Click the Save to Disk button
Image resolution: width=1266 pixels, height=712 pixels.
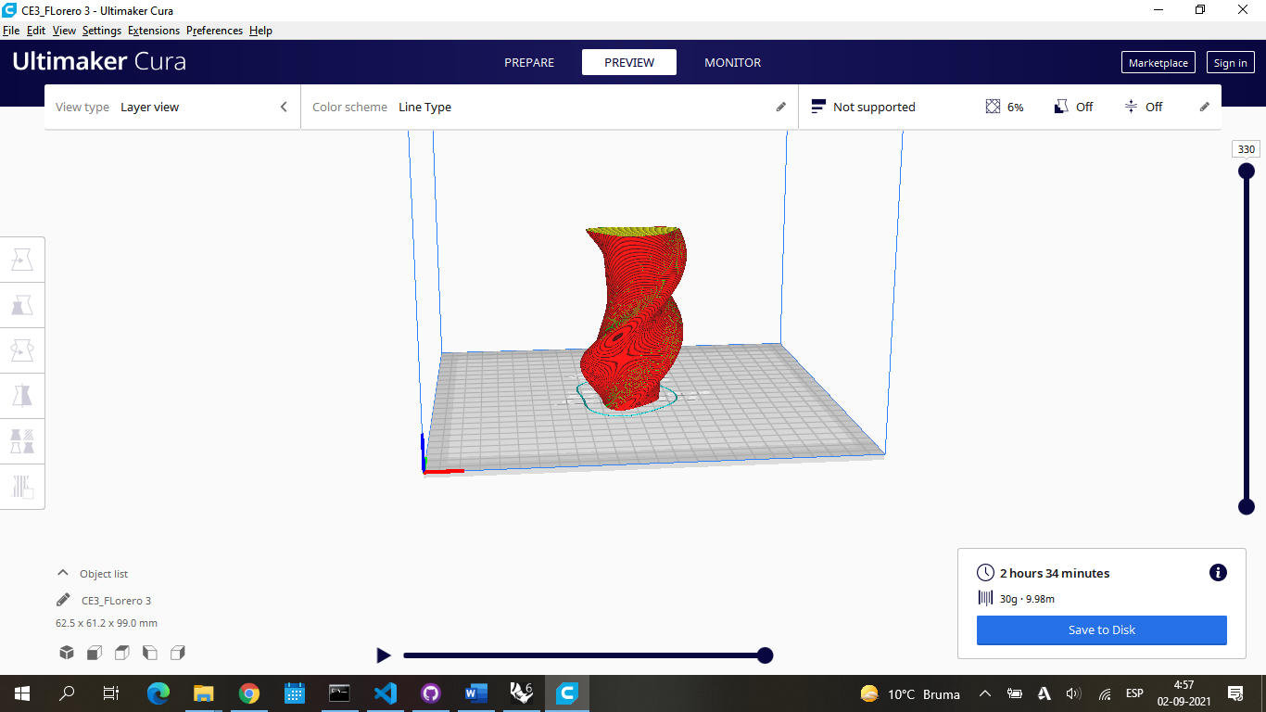[1100, 629]
